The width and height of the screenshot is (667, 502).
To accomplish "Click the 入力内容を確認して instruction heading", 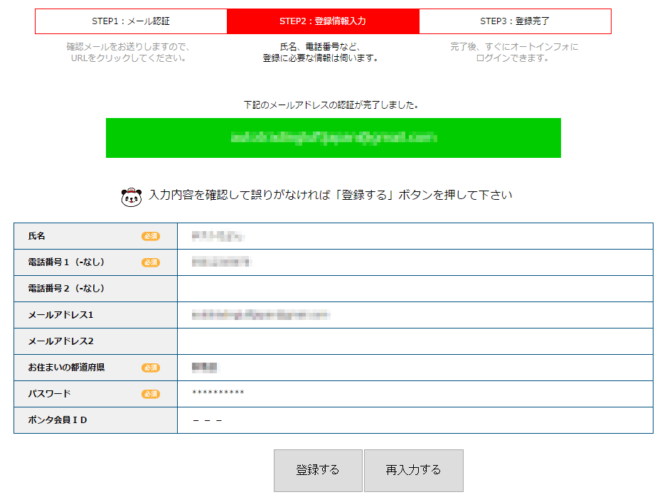I will tap(331, 195).
